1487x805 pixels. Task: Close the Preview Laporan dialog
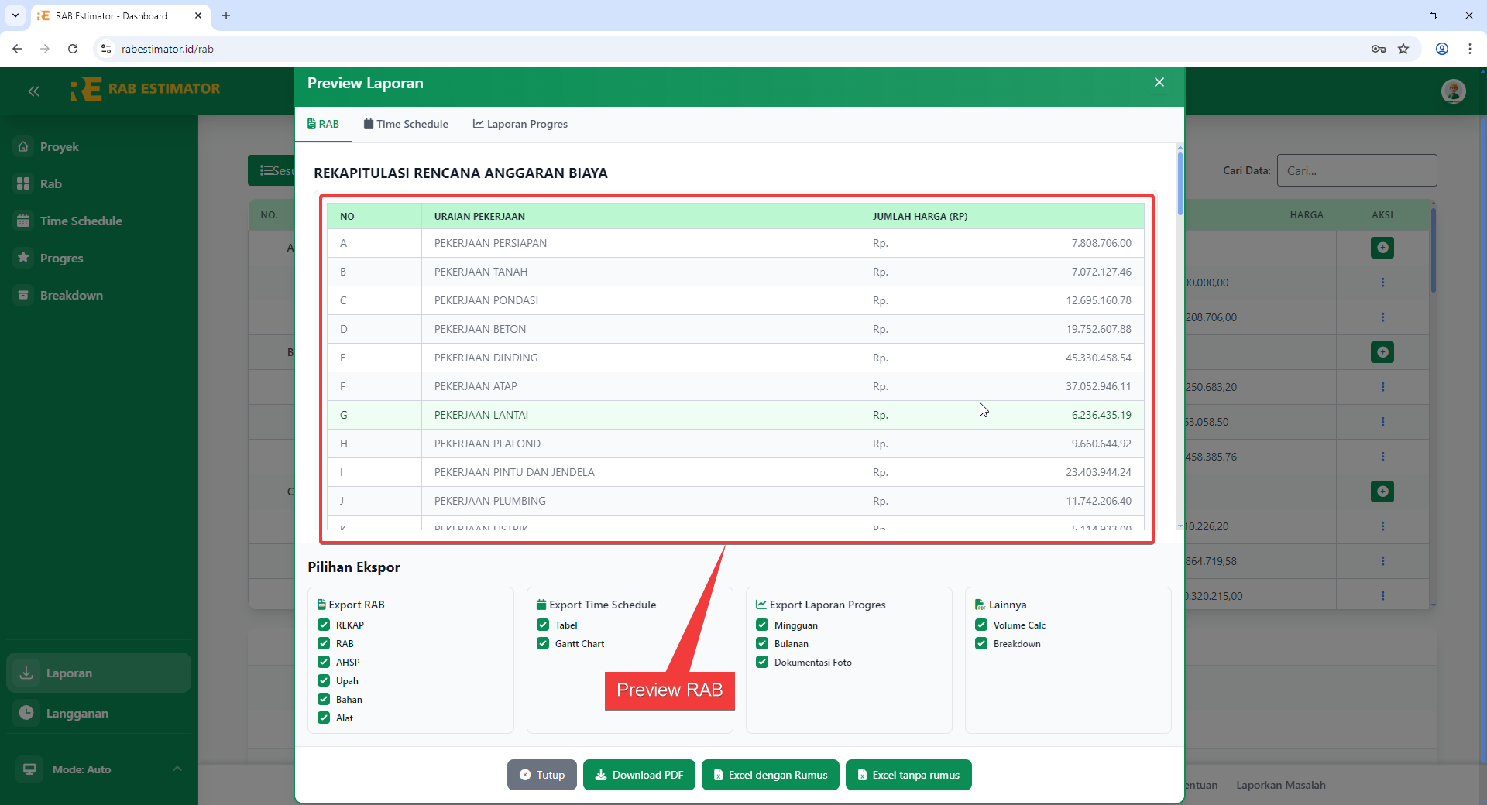(x=1159, y=83)
